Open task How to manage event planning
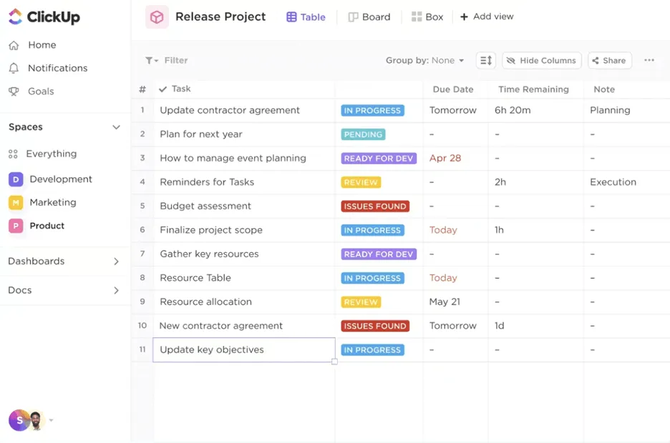This screenshot has width=670, height=443. tap(233, 158)
